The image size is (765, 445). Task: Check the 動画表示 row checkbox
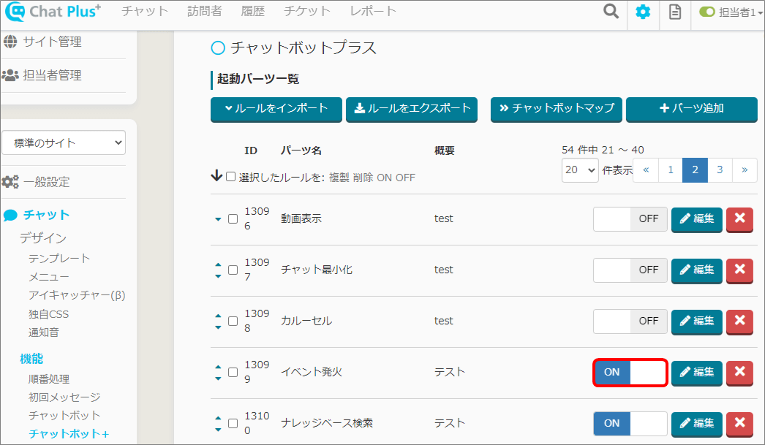233,218
